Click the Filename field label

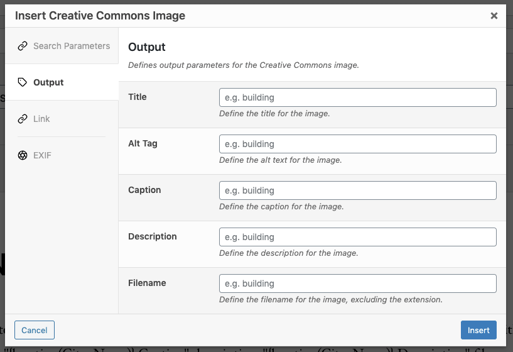147,283
